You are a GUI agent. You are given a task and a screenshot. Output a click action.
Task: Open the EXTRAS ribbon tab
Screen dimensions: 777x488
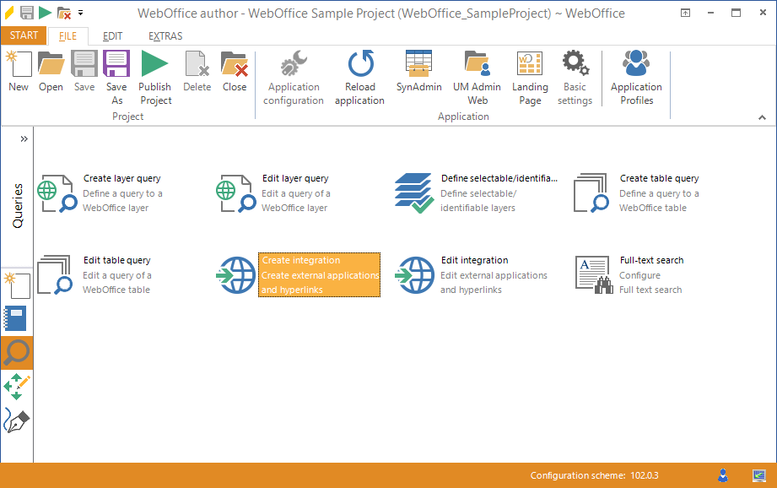[165, 35]
